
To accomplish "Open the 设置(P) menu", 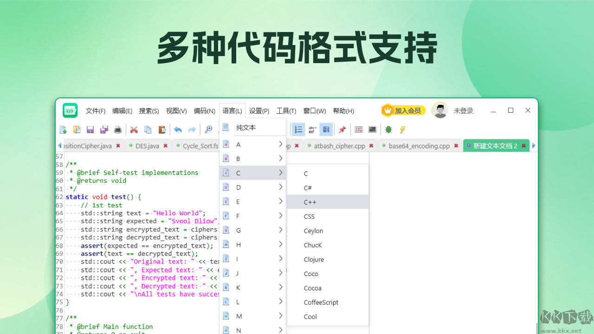I will [x=259, y=111].
